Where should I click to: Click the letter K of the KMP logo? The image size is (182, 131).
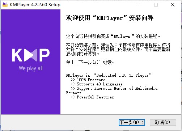point(17,55)
